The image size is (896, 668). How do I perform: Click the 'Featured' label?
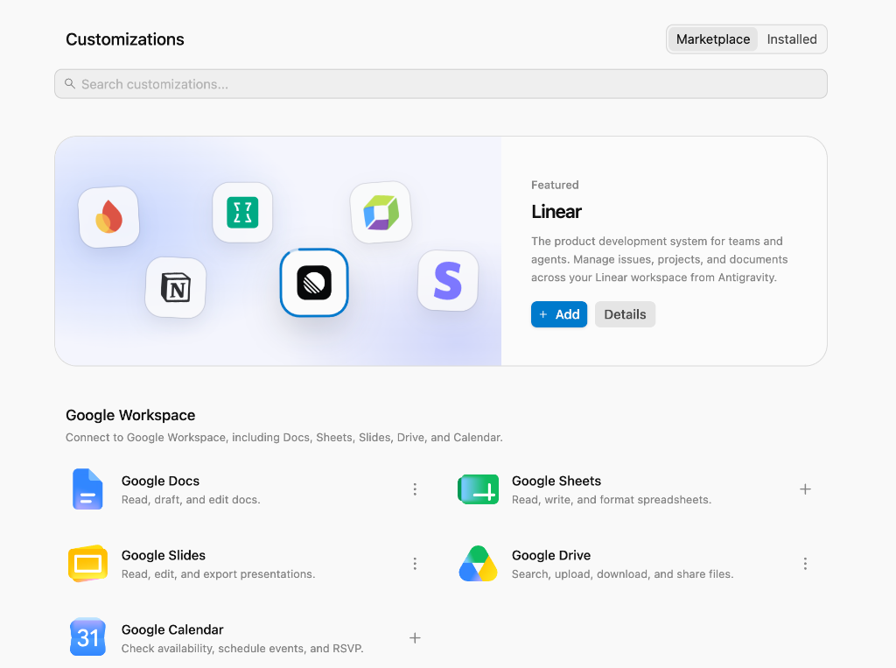[555, 185]
